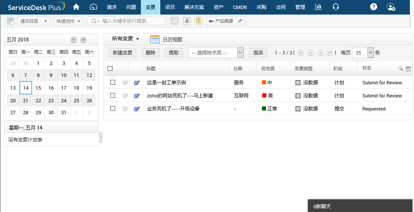Open the 快速动作 dropdown

(68, 21)
